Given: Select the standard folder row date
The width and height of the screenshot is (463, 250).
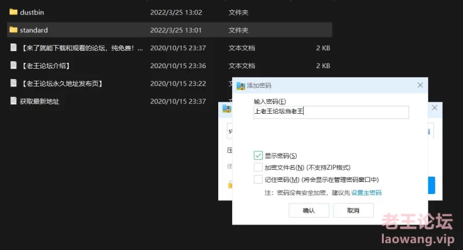Looking at the screenshot, I should click(x=176, y=30).
